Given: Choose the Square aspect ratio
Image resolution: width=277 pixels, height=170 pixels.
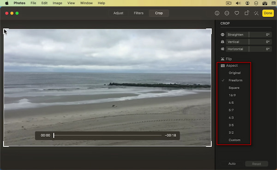Looking at the screenshot, I should pyautogui.click(x=234, y=88).
